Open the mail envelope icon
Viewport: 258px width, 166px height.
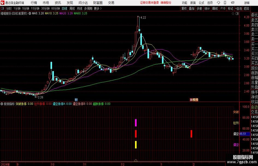click(x=233, y=3)
